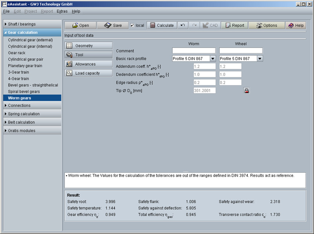The width and height of the screenshot is (314, 234).
Task: Open the Wheel basic rack profile dropdown
Action: pyautogui.click(x=259, y=59)
